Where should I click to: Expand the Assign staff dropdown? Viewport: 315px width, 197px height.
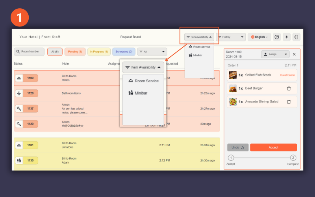tap(275, 54)
